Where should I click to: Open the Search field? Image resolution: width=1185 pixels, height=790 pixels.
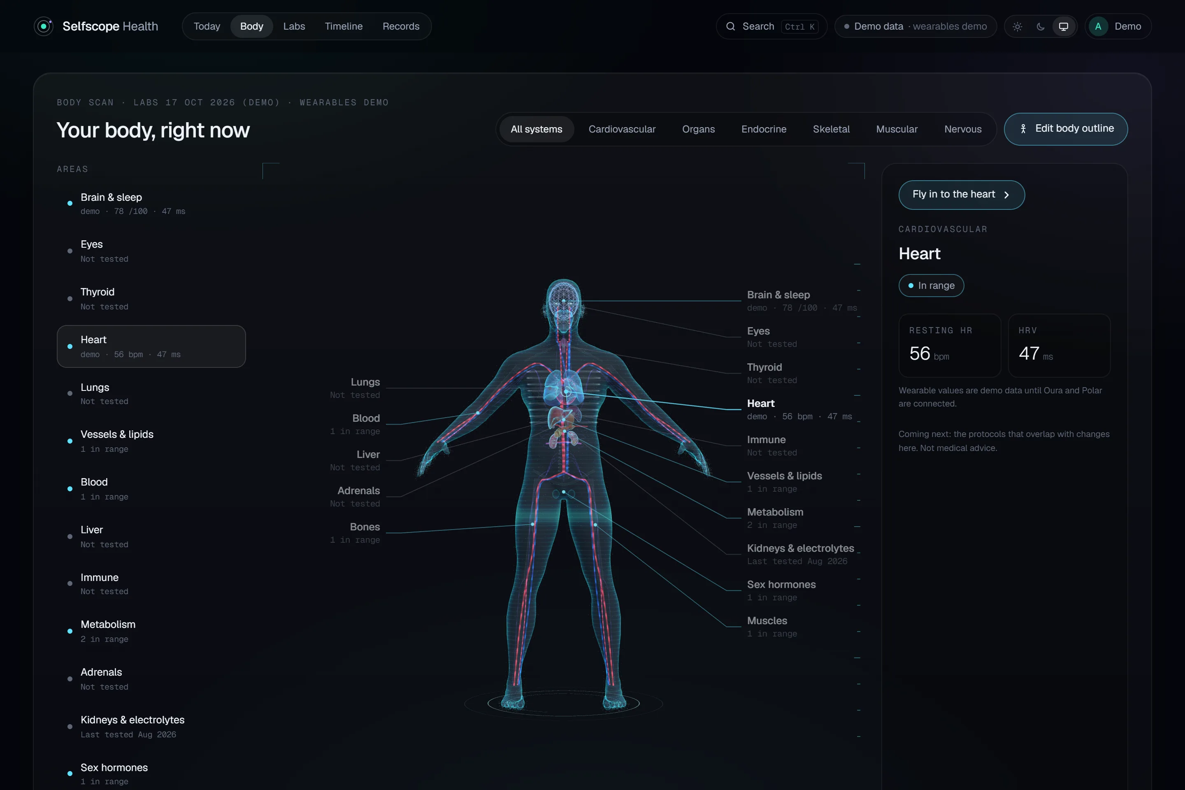click(771, 26)
